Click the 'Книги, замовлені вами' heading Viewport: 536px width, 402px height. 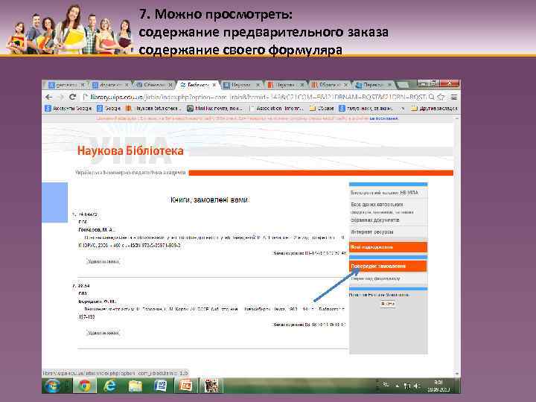click(209, 200)
